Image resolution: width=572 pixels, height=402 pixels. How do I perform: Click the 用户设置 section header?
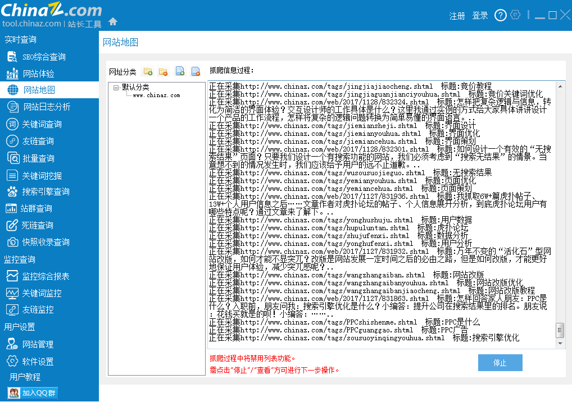tap(19, 327)
